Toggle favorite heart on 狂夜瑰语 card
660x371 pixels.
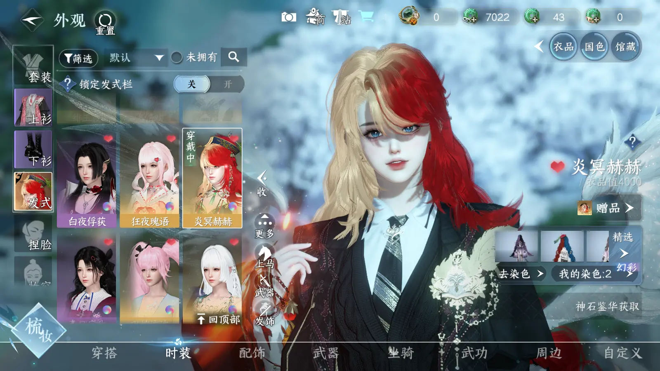click(171, 139)
